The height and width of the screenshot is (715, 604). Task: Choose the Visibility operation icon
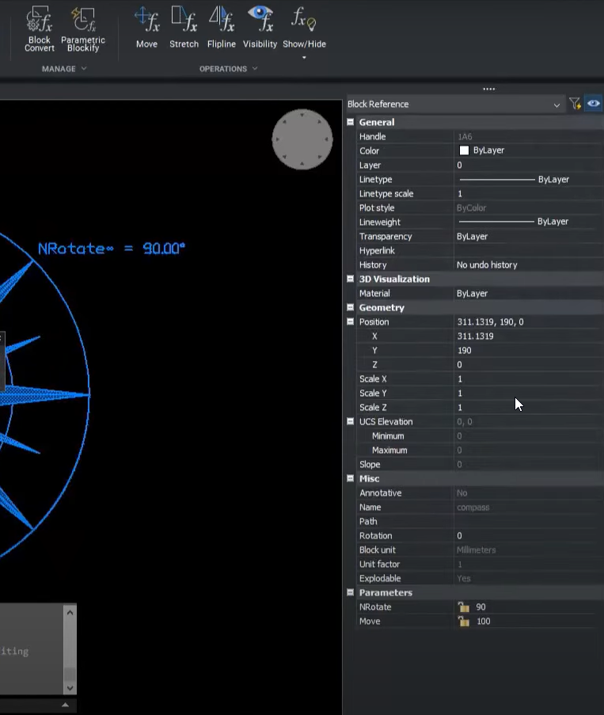(260, 19)
